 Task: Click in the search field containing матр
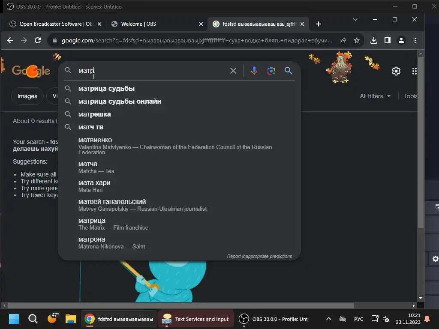tap(151, 71)
